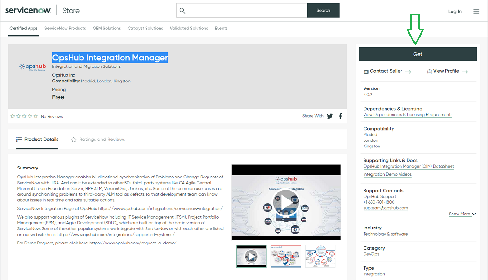This screenshot has height=280, width=488.
Task: Click the Log In link
Action: point(454,12)
